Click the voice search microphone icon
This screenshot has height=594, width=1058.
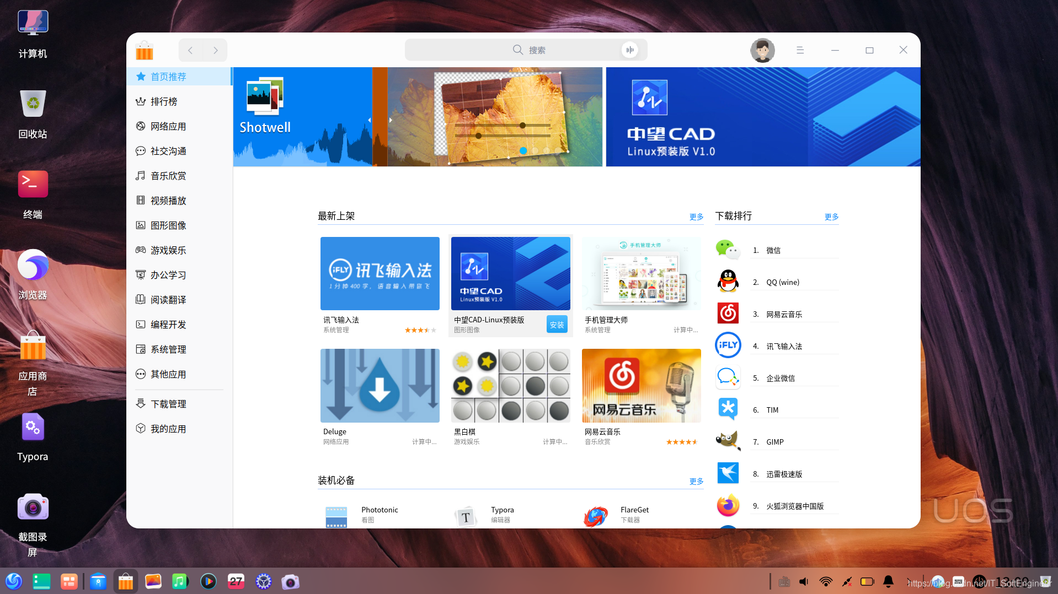click(x=629, y=50)
